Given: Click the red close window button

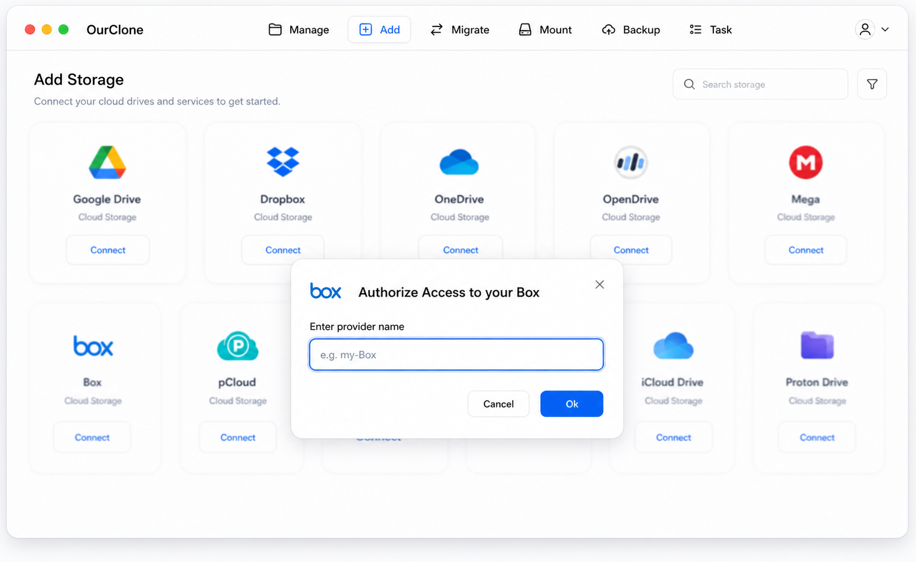Looking at the screenshot, I should [30, 29].
